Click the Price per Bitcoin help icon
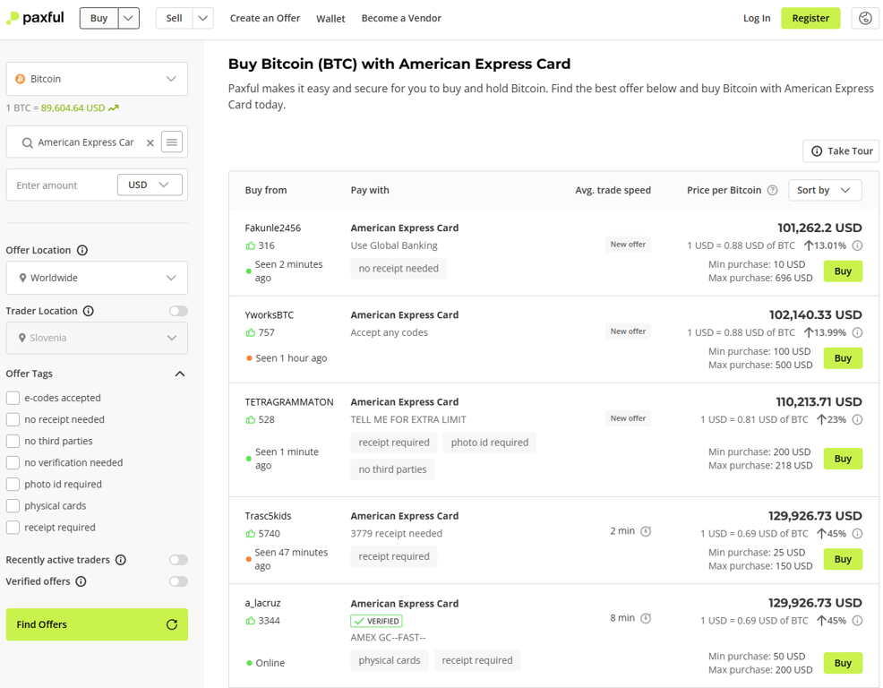 pyautogui.click(x=771, y=190)
